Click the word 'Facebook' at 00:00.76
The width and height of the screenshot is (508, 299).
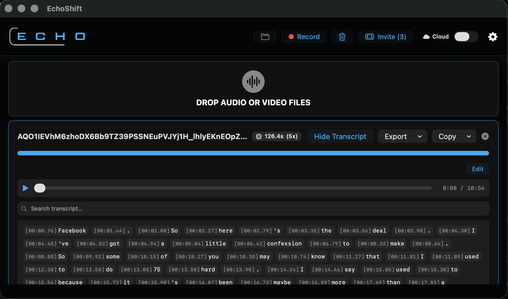[x=56, y=231]
